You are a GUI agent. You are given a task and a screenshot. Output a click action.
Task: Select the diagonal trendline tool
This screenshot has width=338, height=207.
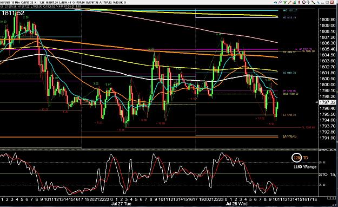coord(313,2)
